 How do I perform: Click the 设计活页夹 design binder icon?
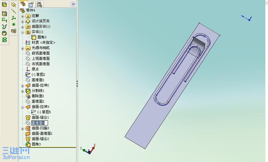(x=28, y=21)
